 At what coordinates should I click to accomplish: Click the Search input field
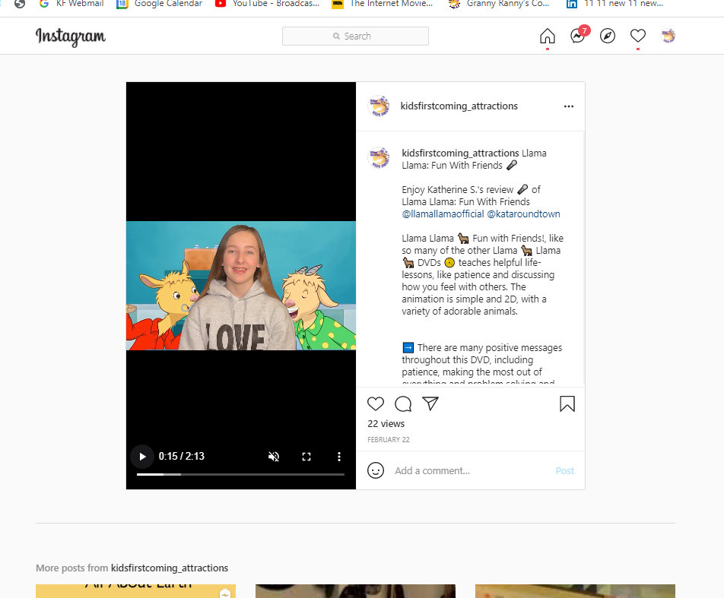(355, 36)
